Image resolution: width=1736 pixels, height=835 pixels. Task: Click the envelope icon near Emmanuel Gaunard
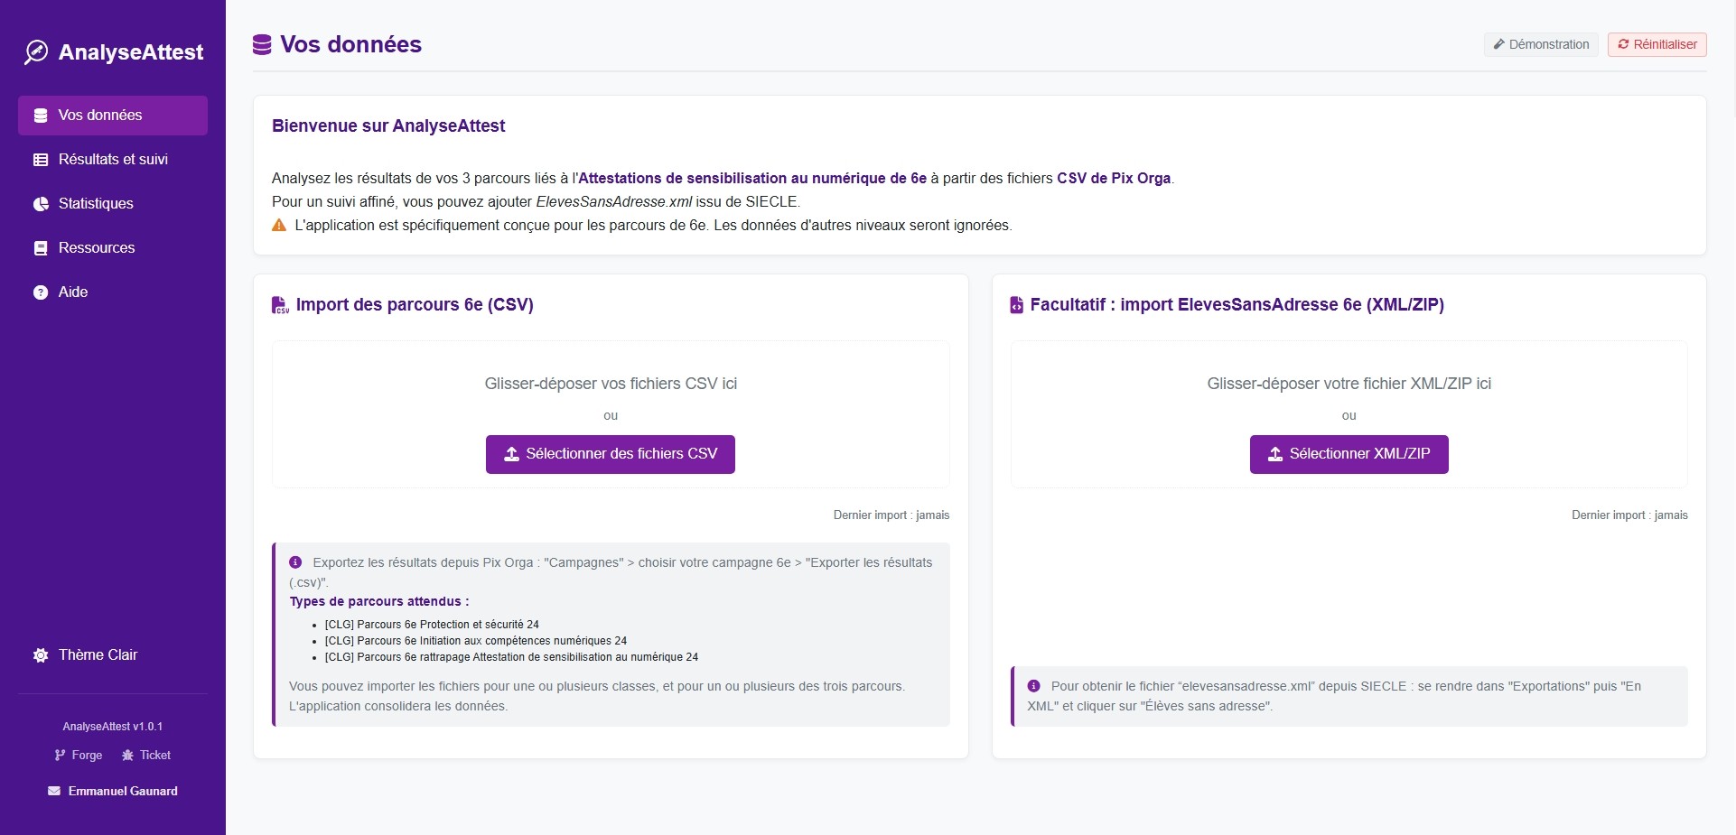(x=54, y=791)
